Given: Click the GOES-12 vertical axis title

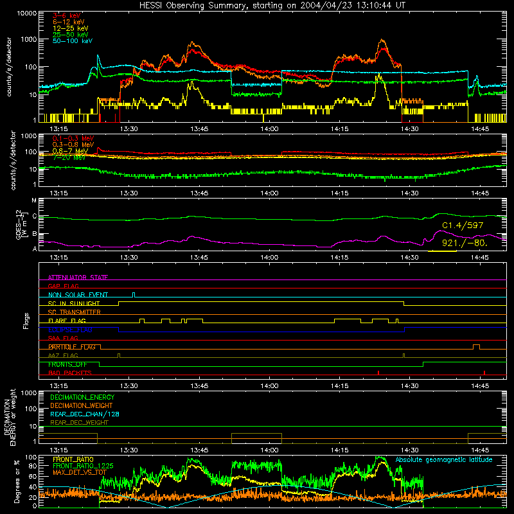Looking at the screenshot, I should [x=22, y=224].
